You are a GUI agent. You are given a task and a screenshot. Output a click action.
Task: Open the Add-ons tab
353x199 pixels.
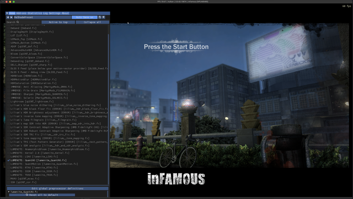(x=21, y=13)
